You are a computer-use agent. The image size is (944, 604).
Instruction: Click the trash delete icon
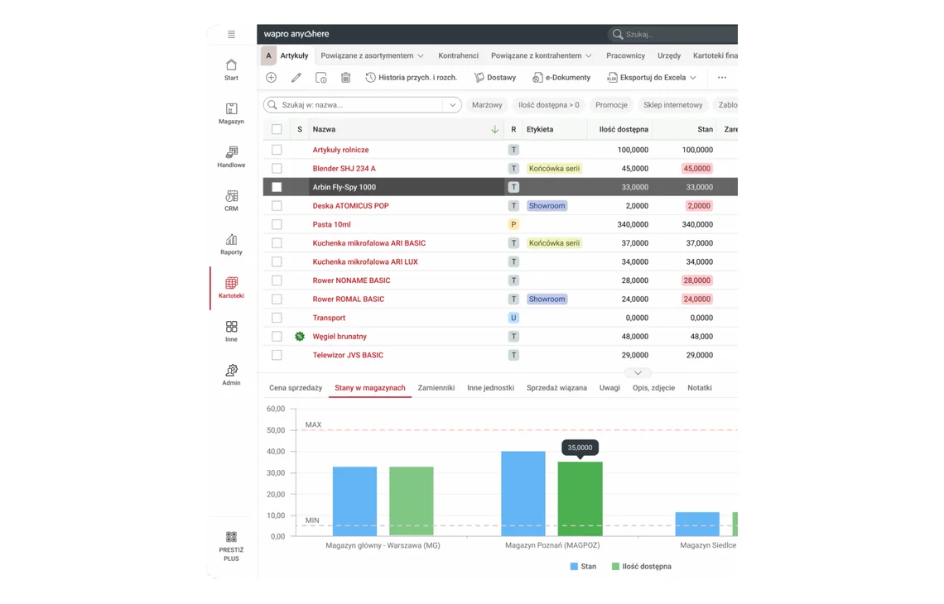345,78
